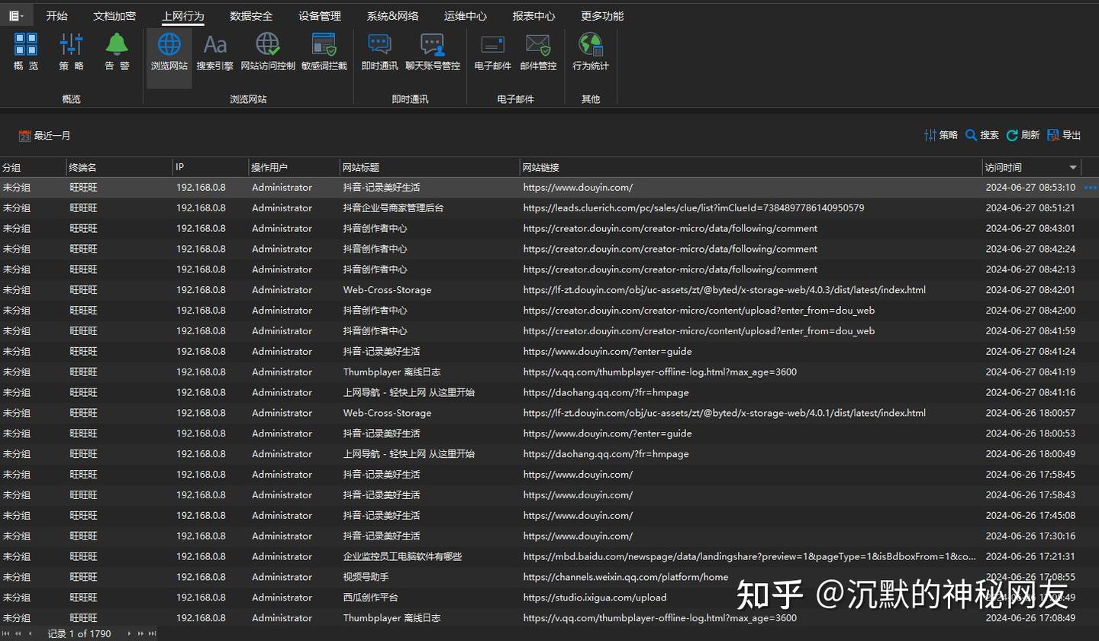Select the row visited at 2024-06-26 17:45:08
This screenshot has height=641, width=1099.
pyautogui.click(x=549, y=516)
